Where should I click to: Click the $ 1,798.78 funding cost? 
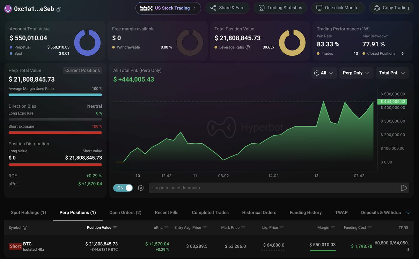pos(362,246)
